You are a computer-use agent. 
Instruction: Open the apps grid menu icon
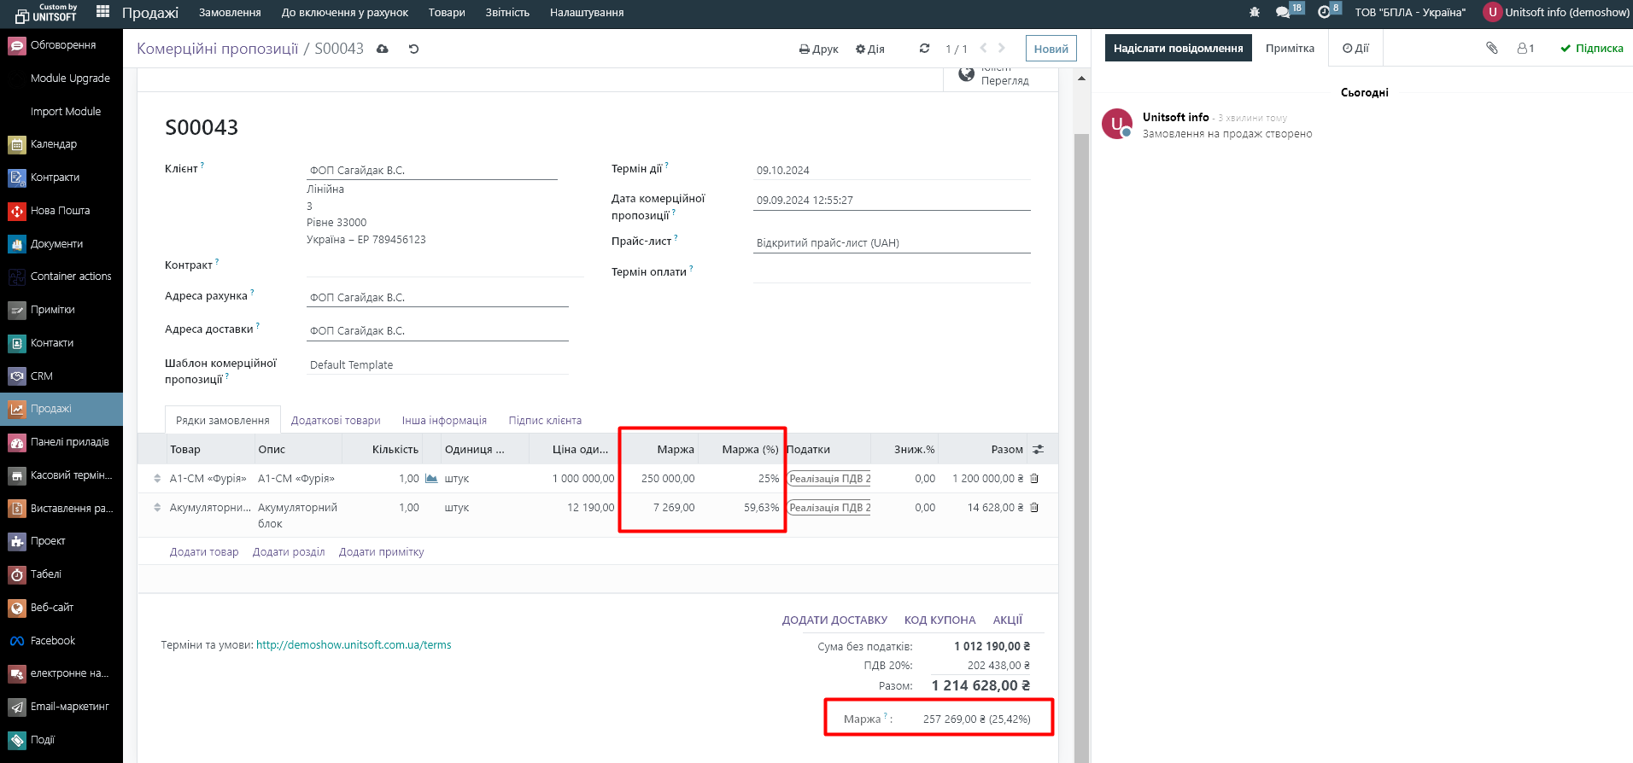pos(102,12)
